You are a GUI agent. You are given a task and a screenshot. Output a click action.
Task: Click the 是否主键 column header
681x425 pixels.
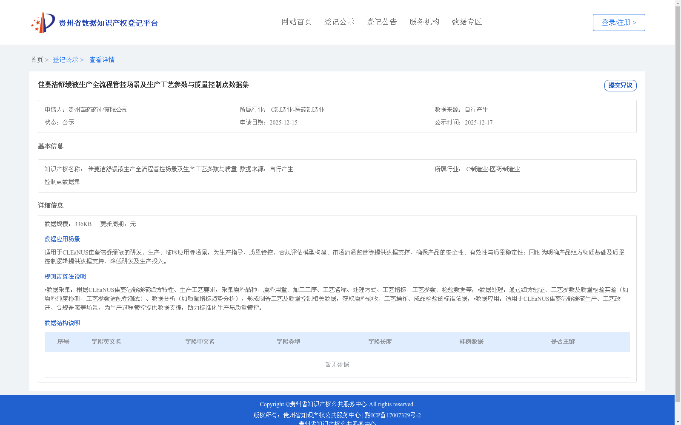pos(563,342)
